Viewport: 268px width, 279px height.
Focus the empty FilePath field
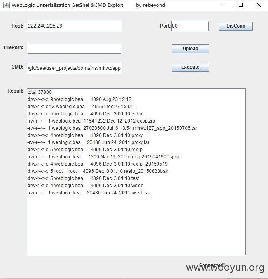point(74,49)
